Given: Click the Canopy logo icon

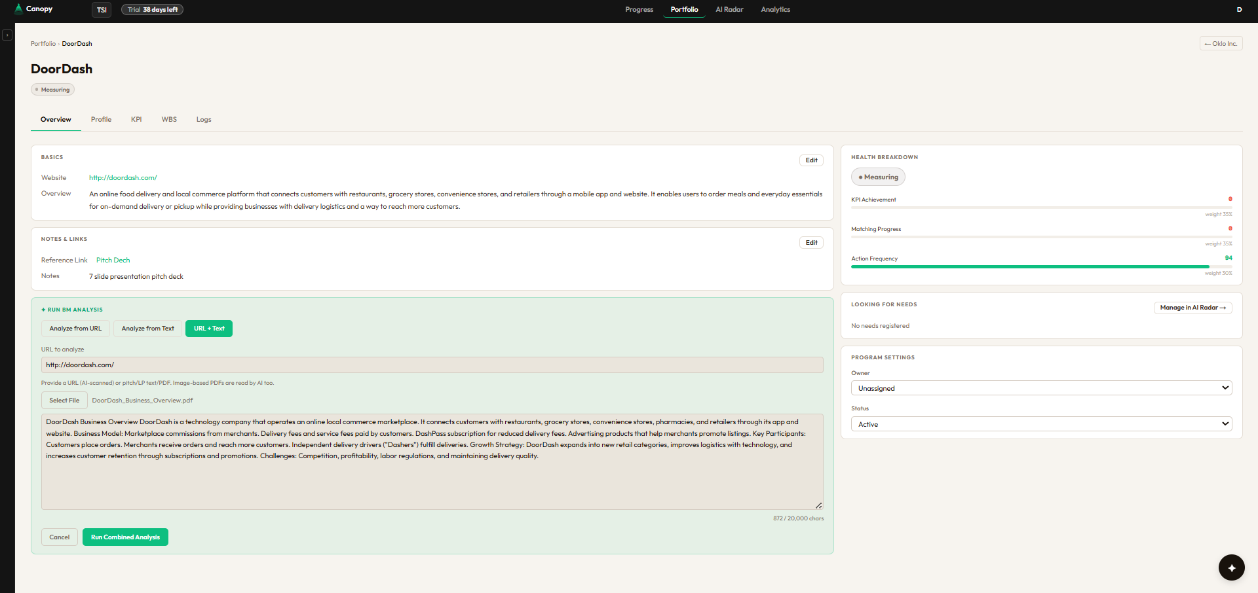Looking at the screenshot, I should click(x=18, y=9).
